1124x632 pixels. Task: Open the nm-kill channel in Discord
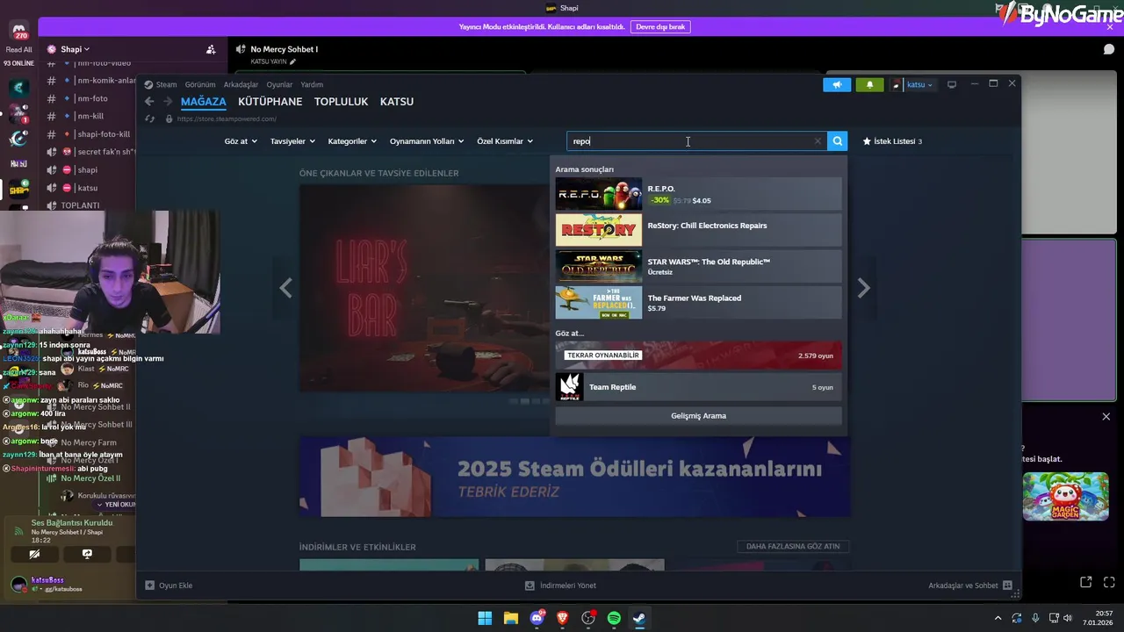[x=90, y=116]
